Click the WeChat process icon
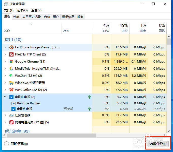Screen dimensions: 173x152 pos(11,76)
